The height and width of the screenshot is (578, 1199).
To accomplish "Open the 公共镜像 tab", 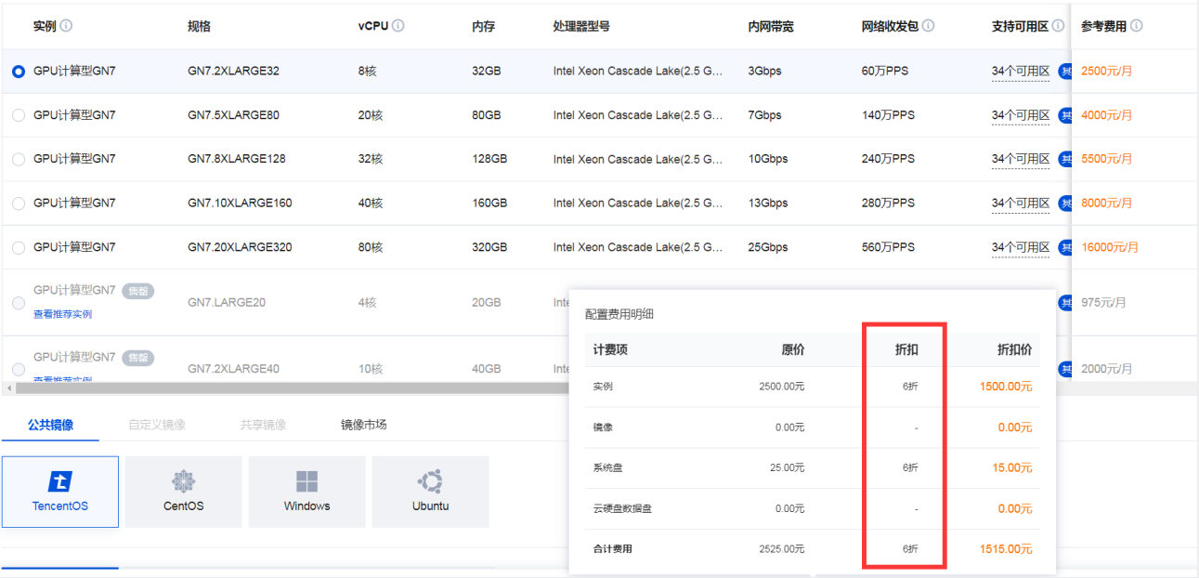I will [50, 425].
